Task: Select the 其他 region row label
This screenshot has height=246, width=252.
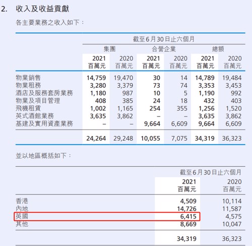Action: pyautogui.click(x=22, y=224)
